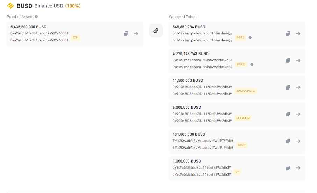Click the info icon beside BEP2 tag
317x193 pixels.
click(250, 37)
